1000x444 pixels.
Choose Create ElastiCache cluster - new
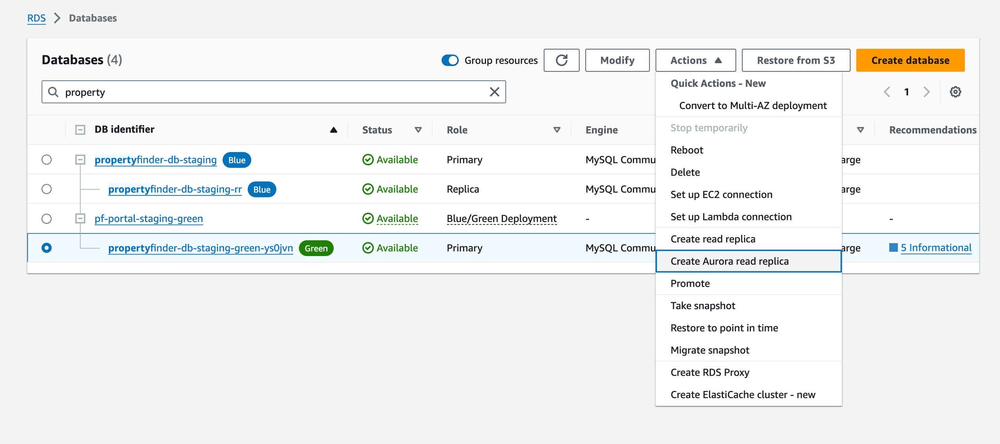(x=748, y=395)
